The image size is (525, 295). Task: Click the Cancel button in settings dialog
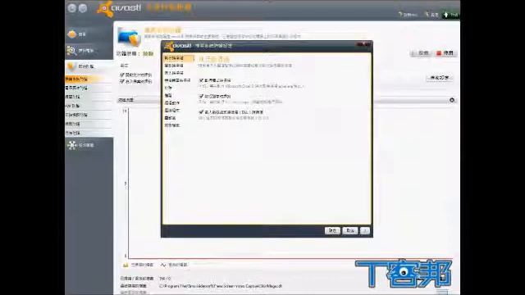[350, 231]
